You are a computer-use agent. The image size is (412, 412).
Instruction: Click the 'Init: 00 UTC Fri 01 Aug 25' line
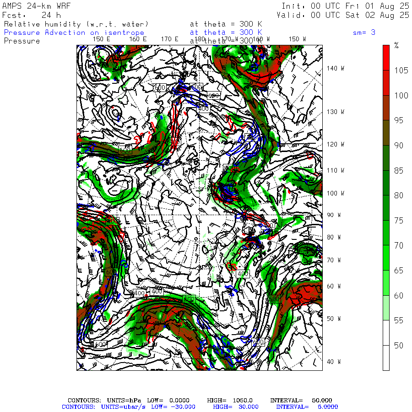pos(345,6)
